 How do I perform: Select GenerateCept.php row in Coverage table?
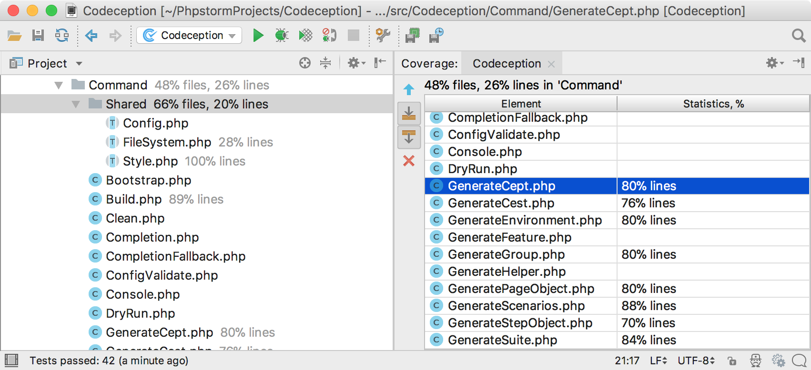(x=617, y=186)
